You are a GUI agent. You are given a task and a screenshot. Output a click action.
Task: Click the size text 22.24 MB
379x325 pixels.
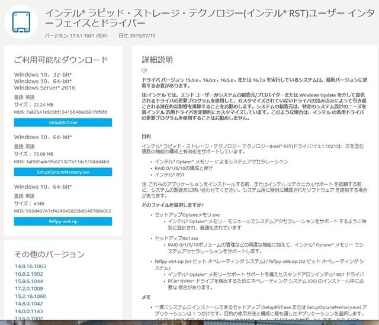click(43, 105)
